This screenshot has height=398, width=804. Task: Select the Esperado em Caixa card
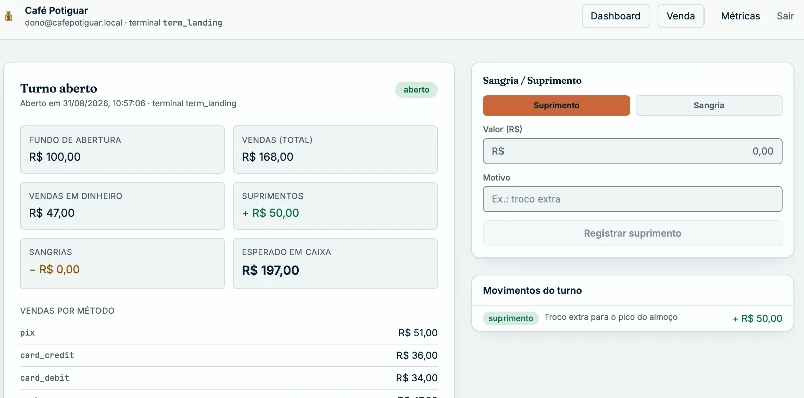pos(335,263)
